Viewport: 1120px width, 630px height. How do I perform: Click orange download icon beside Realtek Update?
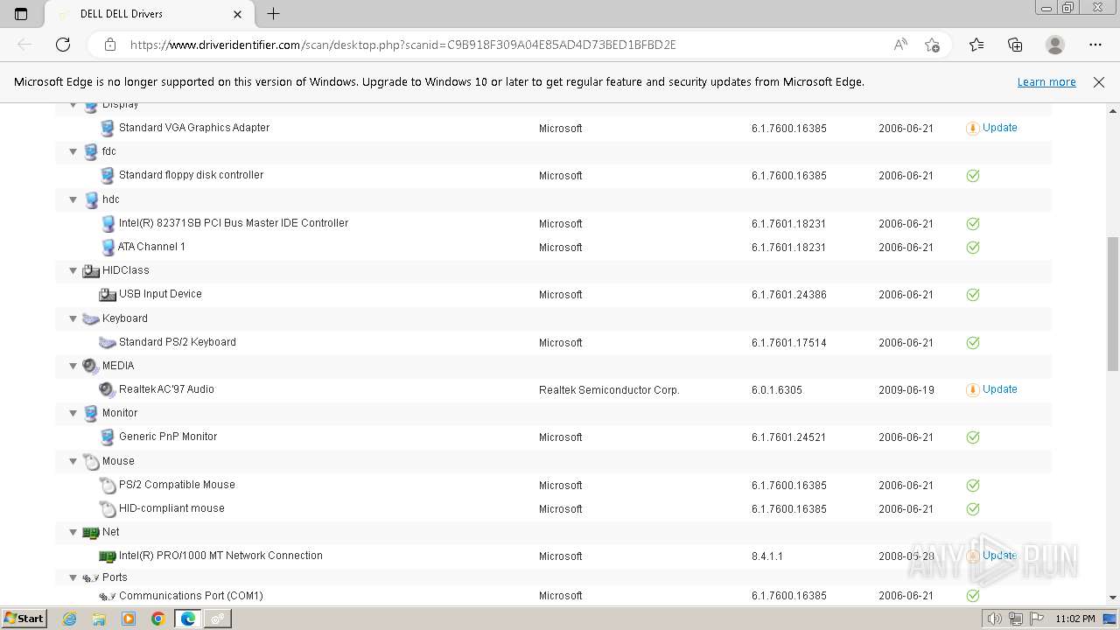972,389
